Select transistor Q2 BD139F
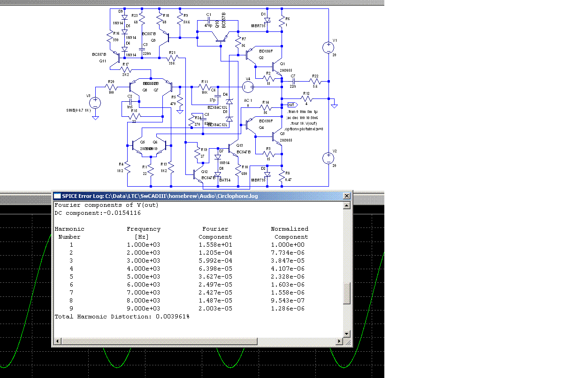This screenshot has height=378, width=588. tap(250, 55)
